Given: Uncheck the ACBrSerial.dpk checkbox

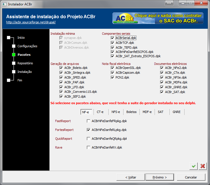Looking at the screenshot, I should (112, 38).
